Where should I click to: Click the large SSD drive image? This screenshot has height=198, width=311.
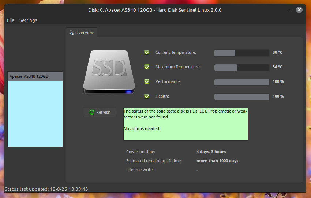click(109, 72)
